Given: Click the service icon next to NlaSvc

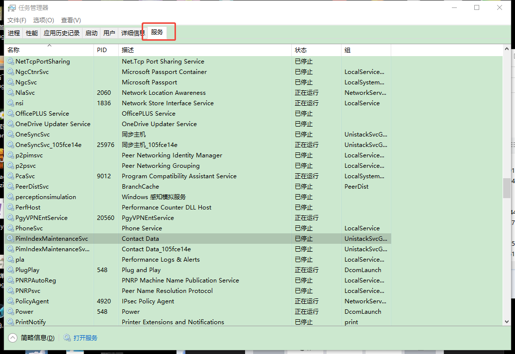Looking at the screenshot, I should (x=10, y=92).
